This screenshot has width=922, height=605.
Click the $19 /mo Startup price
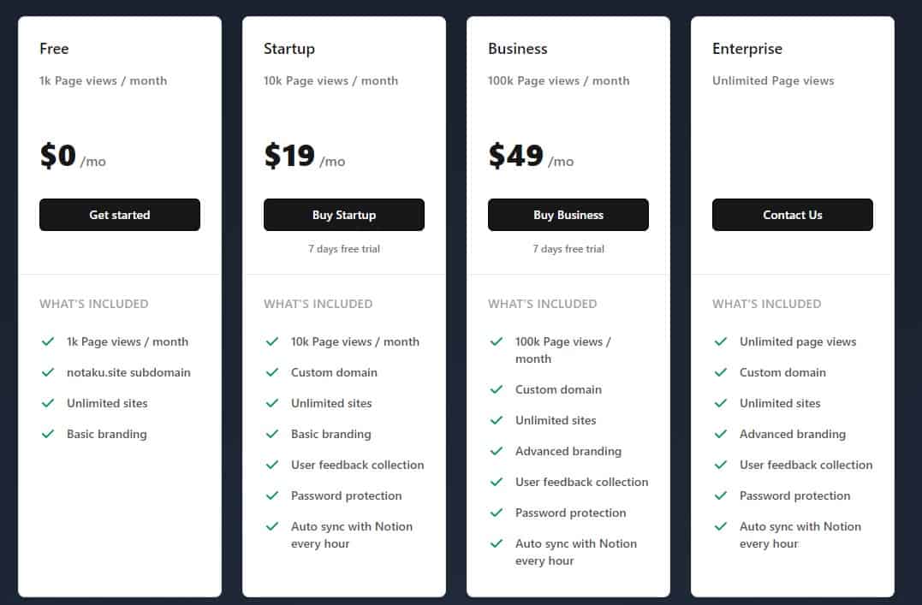pos(304,156)
